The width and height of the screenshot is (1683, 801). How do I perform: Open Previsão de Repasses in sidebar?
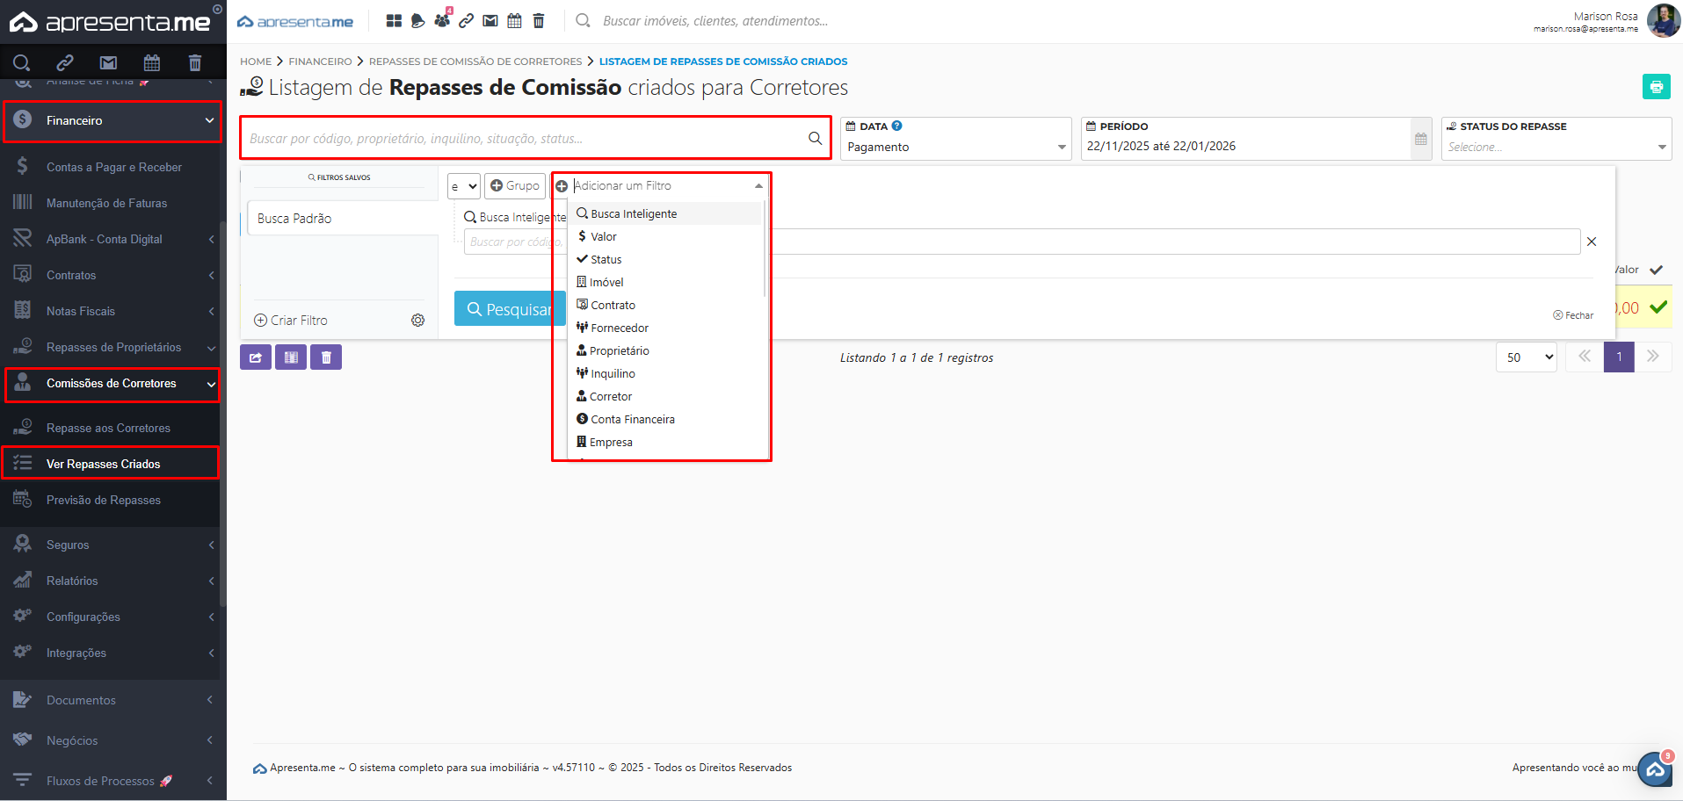104,501
